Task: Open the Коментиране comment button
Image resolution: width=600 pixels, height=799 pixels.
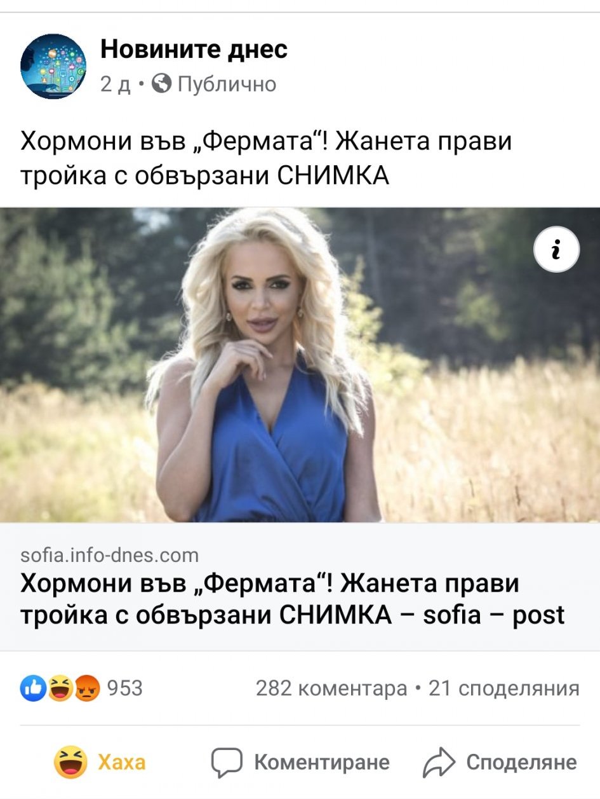Action: pyautogui.click(x=300, y=762)
